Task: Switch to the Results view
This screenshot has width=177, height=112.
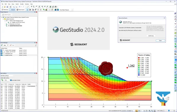Action: tap(12, 10)
